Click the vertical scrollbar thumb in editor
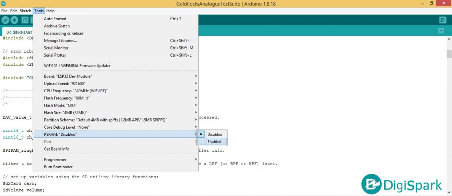452x196 pixels. [x=449, y=54]
